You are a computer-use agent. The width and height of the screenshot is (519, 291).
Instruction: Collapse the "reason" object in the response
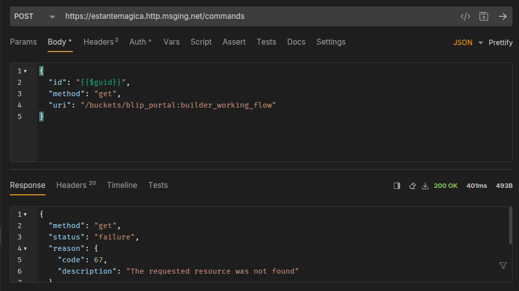[x=25, y=248]
